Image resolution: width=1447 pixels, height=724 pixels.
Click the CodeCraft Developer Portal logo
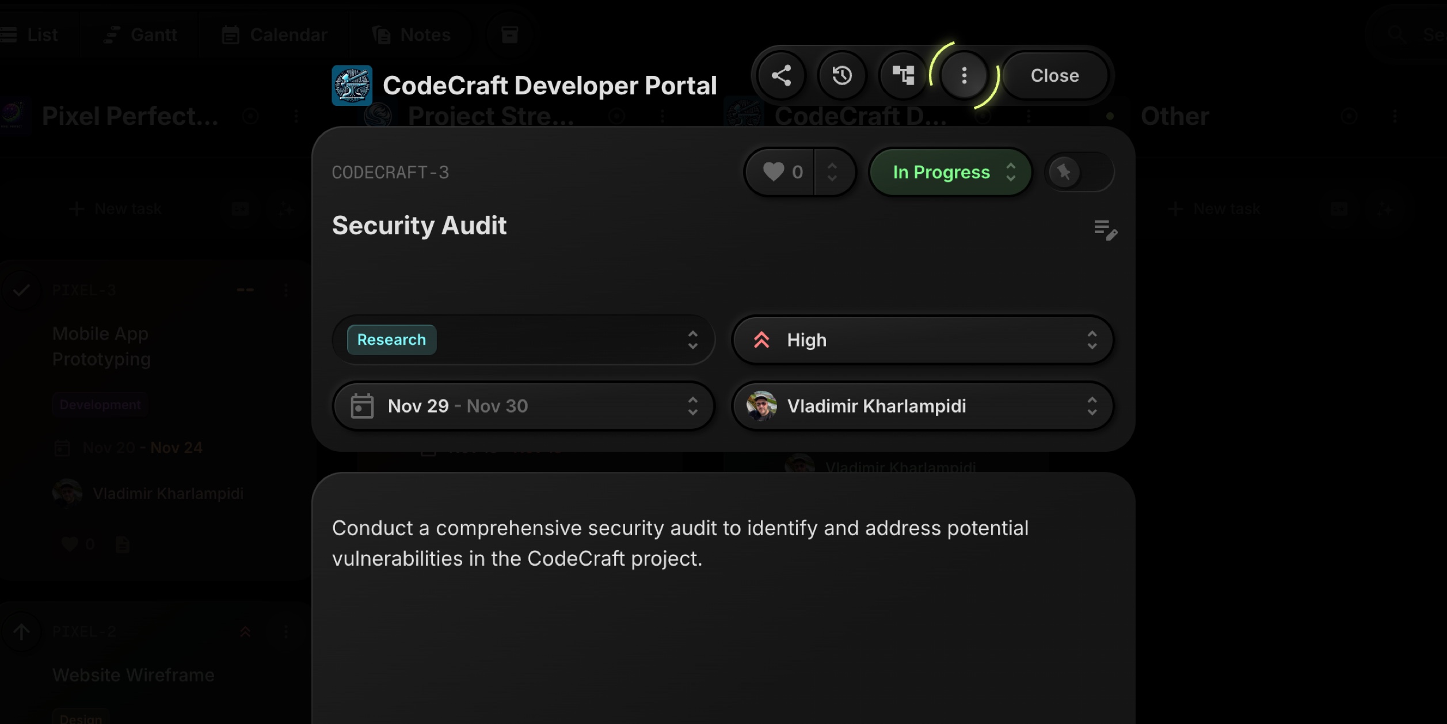click(x=352, y=85)
